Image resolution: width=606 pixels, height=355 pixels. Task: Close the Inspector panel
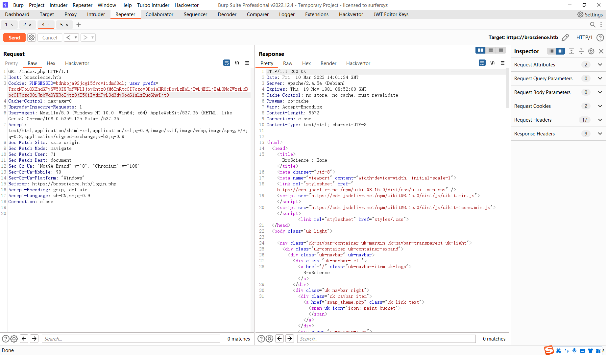(x=601, y=51)
